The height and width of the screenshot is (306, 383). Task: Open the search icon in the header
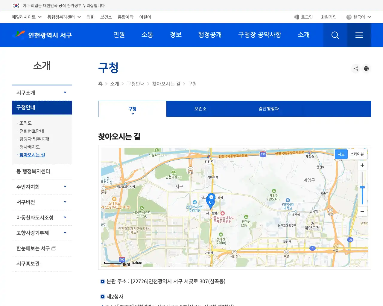tap(335, 35)
